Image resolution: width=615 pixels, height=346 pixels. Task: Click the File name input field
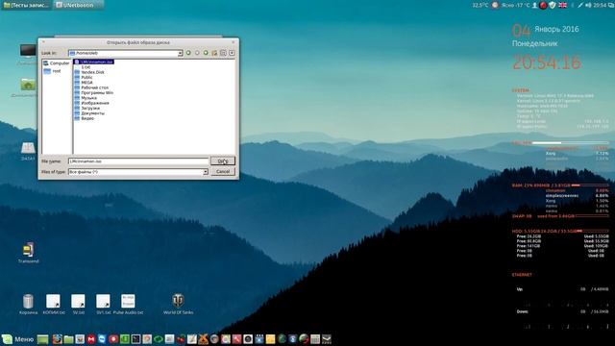(x=138, y=161)
